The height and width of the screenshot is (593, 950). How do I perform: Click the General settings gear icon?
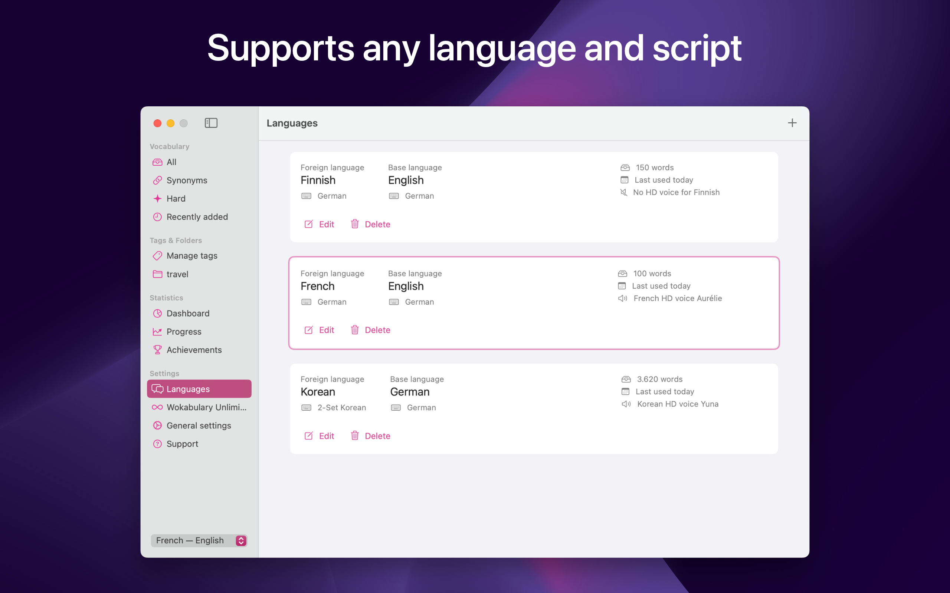(x=157, y=425)
